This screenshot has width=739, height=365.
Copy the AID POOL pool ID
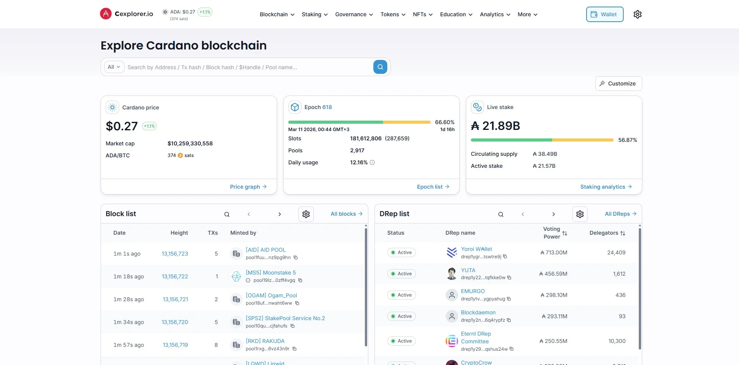(x=296, y=258)
